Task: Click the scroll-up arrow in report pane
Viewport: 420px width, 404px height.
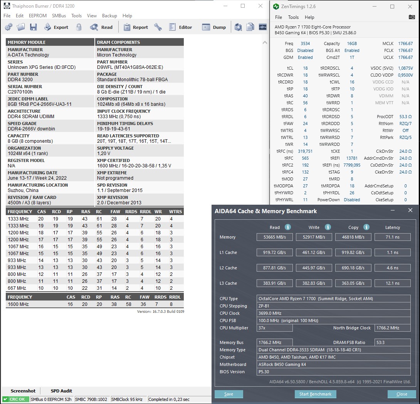Action: (265, 43)
